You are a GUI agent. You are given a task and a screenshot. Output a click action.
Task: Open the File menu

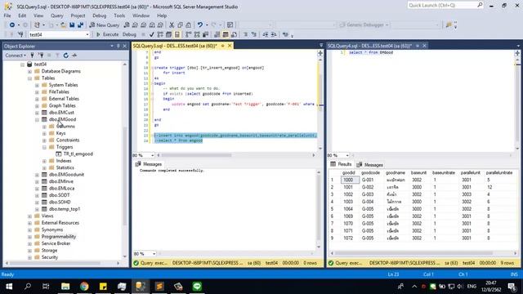(x=7, y=16)
